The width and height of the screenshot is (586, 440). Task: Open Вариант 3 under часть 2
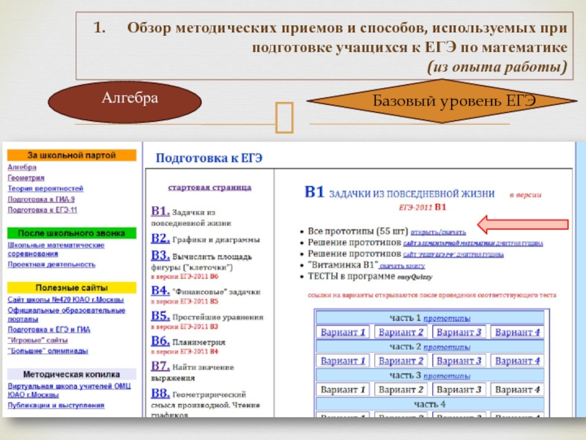(459, 361)
